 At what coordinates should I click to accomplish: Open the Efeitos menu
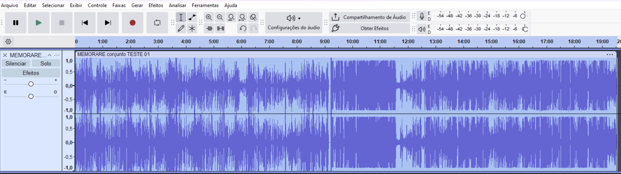coord(156,5)
